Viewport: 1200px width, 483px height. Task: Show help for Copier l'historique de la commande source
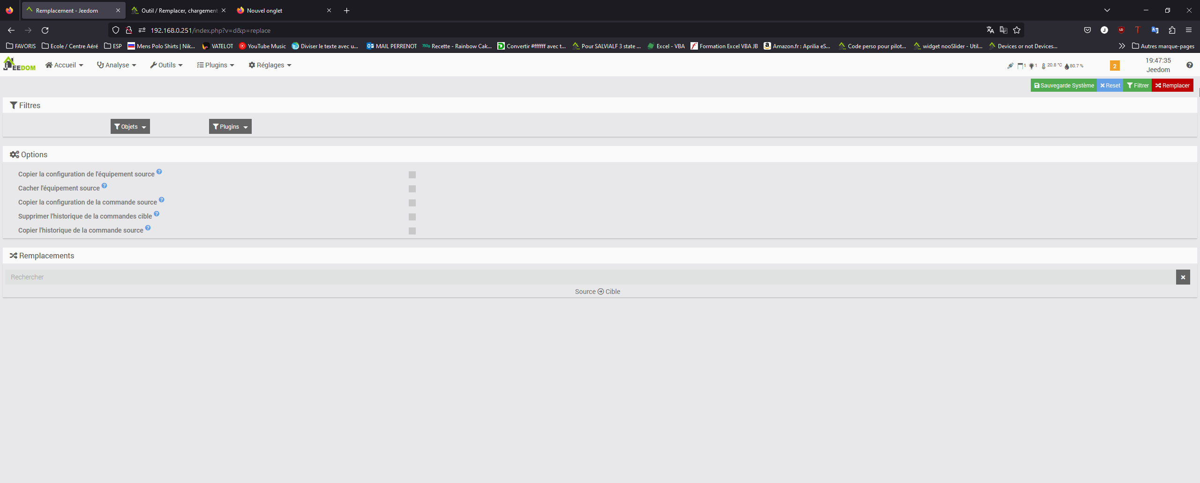tap(148, 228)
